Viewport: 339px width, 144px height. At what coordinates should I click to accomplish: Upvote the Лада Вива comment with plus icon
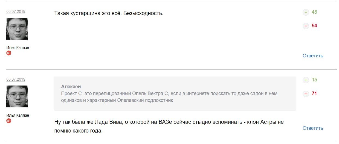[x=306, y=80]
